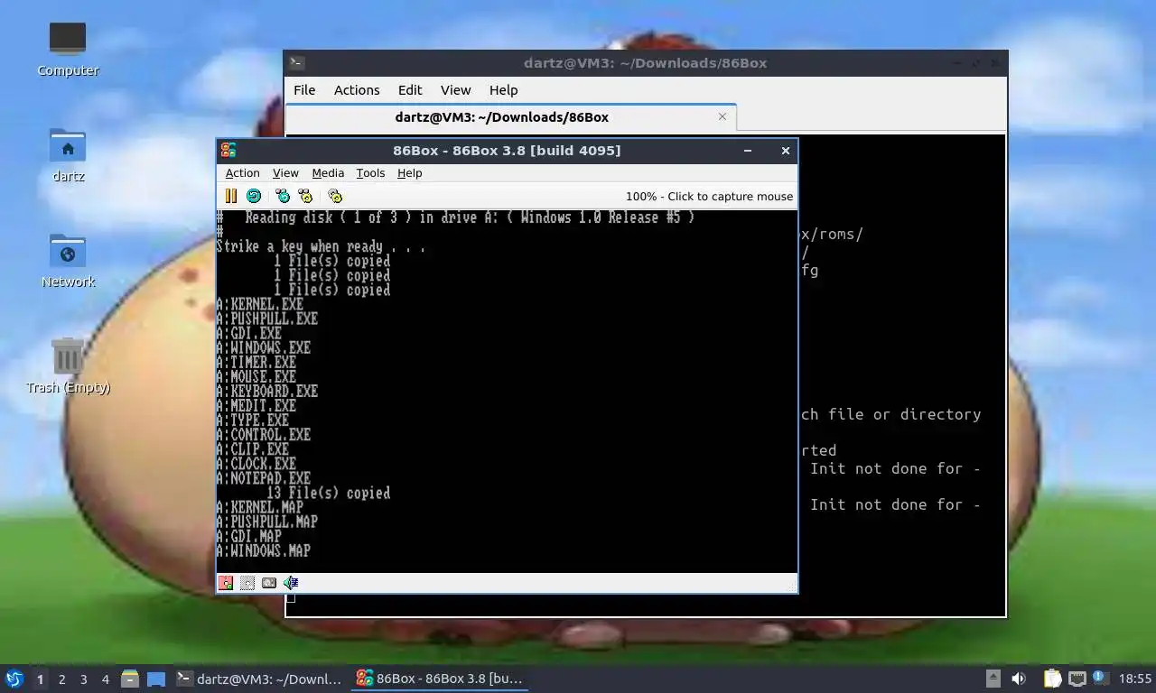Image resolution: width=1156 pixels, height=693 pixels.
Task: Open the Media menu in 86Box
Action: point(328,173)
